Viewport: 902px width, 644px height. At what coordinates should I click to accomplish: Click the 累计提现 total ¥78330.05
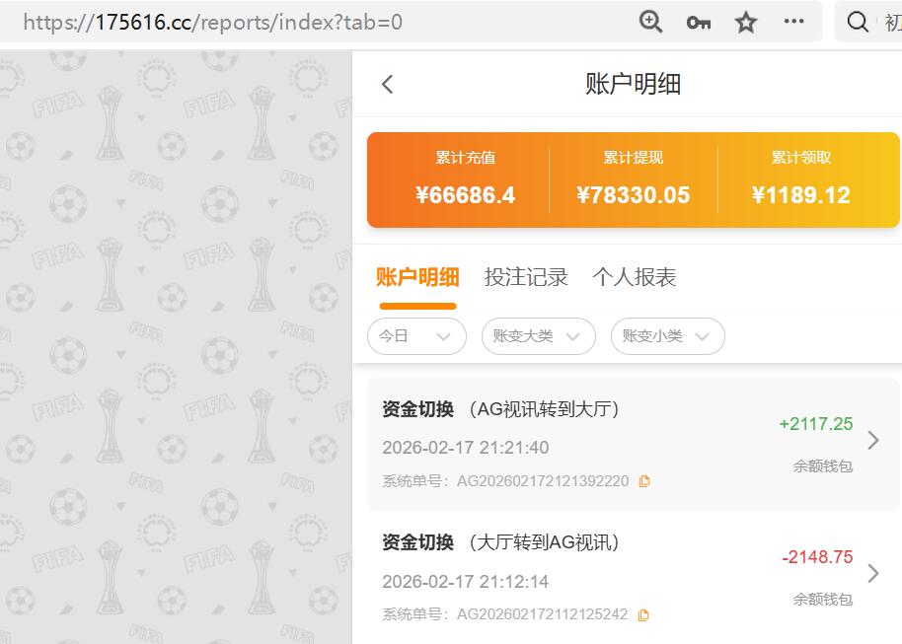[634, 194]
